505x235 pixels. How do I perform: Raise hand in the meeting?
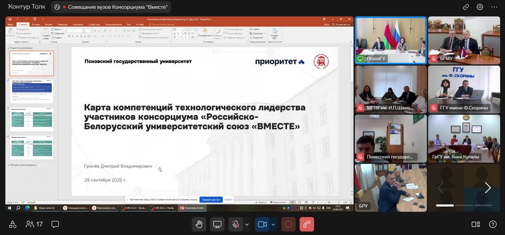(x=199, y=224)
